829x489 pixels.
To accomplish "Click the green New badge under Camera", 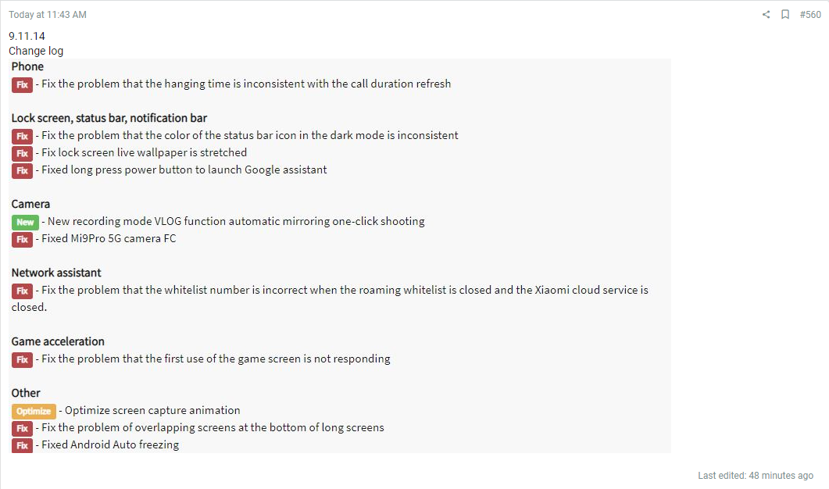I will coord(25,222).
